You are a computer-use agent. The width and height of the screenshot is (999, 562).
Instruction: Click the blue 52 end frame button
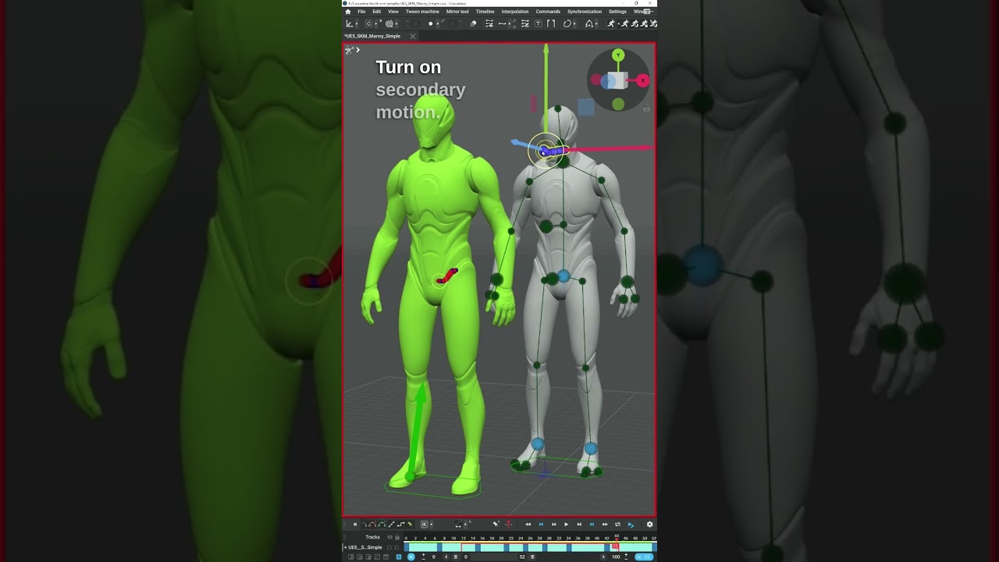(644, 557)
